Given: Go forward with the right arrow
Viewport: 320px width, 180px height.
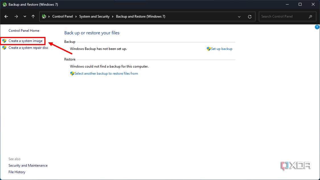Looking at the screenshot, I should [x=16, y=16].
